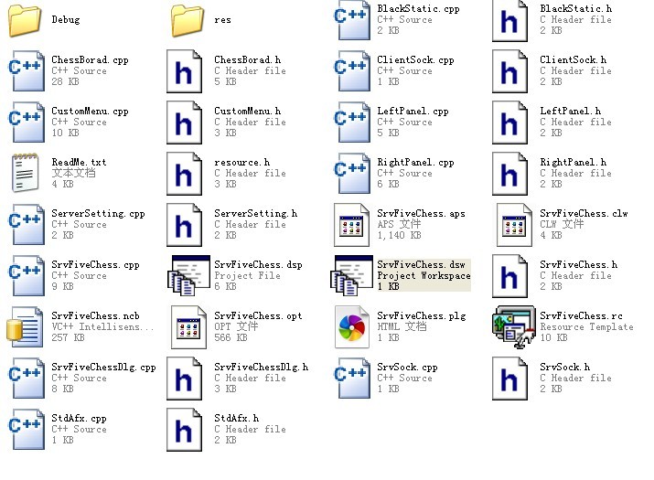Select the StdAfx.cpp icon
Image resolution: width=654 pixels, height=480 pixels.
click(27, 430)
